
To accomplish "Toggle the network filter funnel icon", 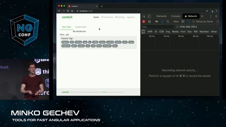I will (x=162, y=22).
